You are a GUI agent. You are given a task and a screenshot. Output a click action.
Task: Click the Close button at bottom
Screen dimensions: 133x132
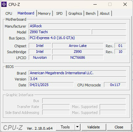coord(119,127)
